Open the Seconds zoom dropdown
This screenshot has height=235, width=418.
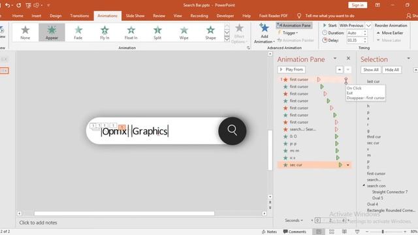click(294, 221)
